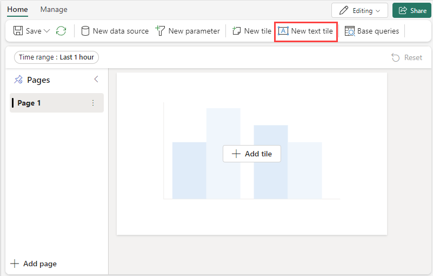Viewport: 433px width, 276px height.
Task: Click the Save floppy disk icon
Action: click(18, 31)
